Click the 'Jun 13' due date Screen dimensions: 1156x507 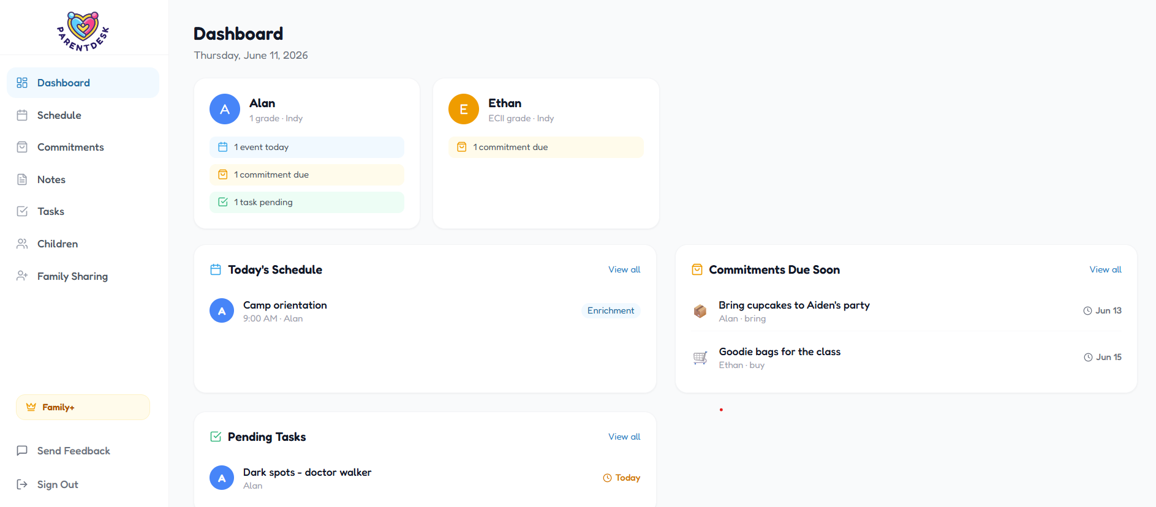(x=1109, y=310)
